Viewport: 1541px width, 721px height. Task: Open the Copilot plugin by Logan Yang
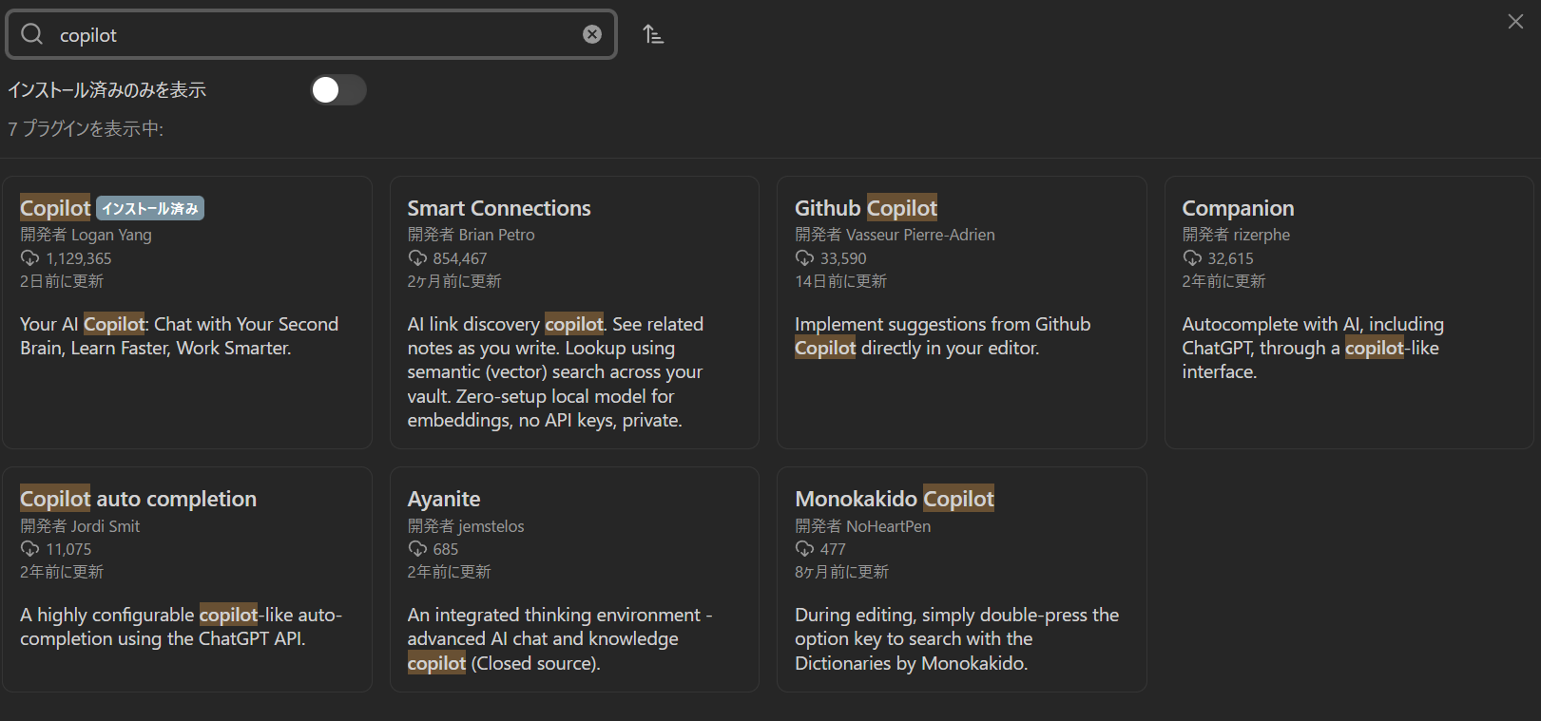pyautogui.click(x=187, y=313)
